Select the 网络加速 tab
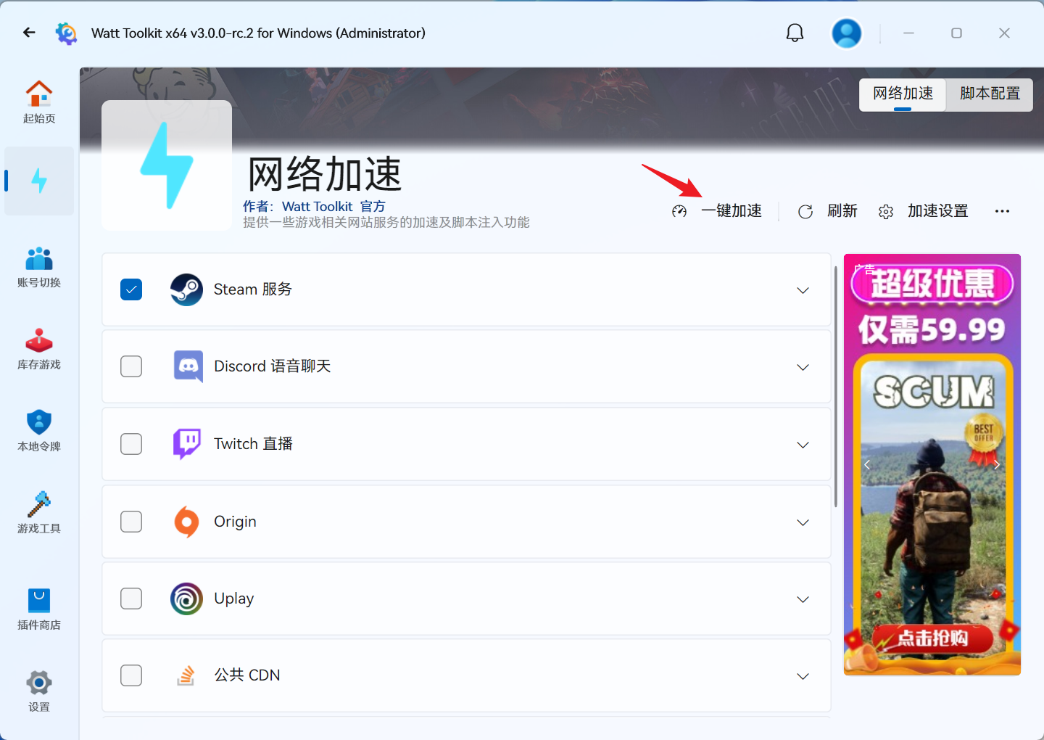This screenshot has width=1044, height=740. (x=903, y=94)
